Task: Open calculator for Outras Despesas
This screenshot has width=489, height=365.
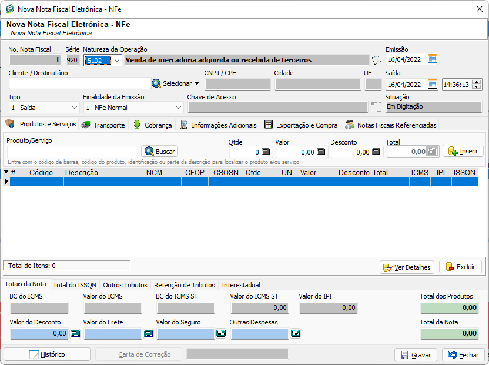Action: click(x=296, y=333)
